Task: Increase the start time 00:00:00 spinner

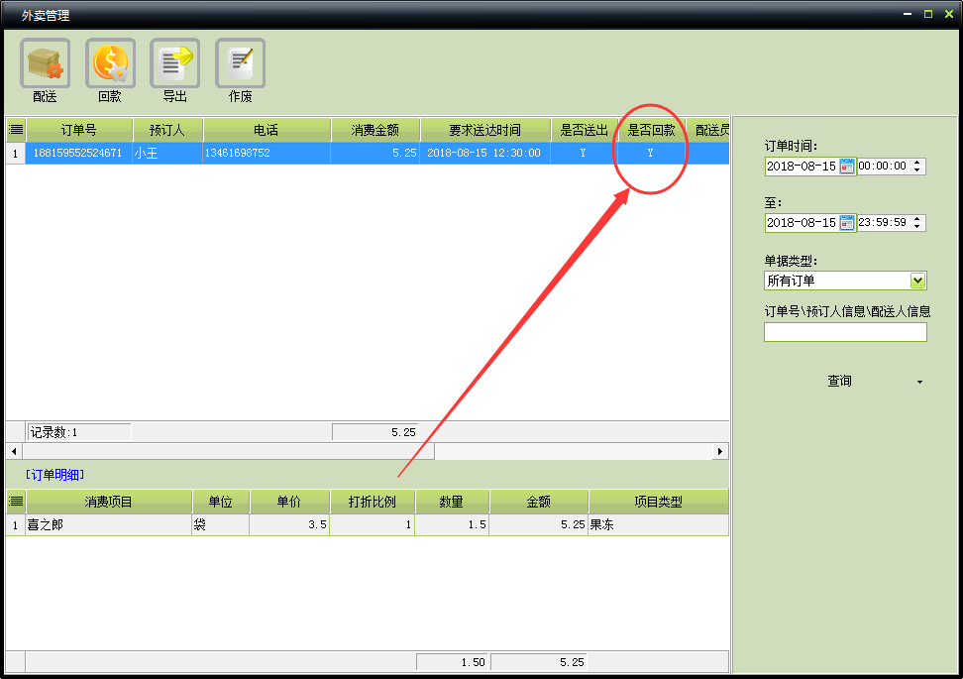Action: pos(917,163)
